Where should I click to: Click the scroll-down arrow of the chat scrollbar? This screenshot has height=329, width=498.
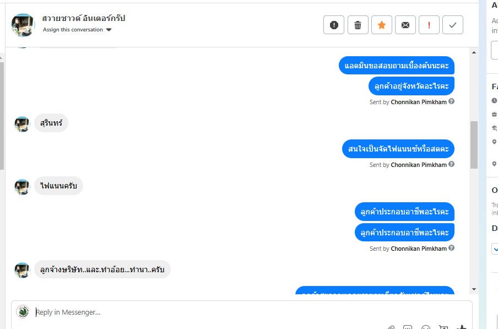tap(474, 289)
